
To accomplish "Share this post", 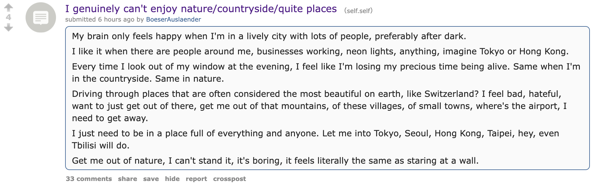I will [x=128, y=179].
